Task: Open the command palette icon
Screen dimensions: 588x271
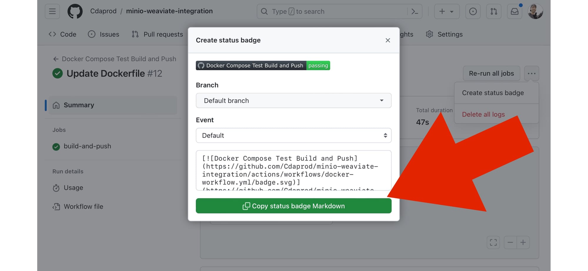Action: pos(415,11)
